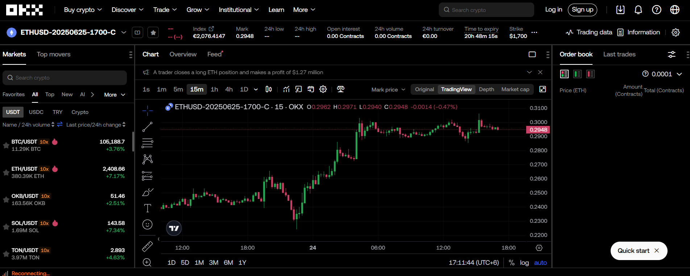Toggle favorite star for ETHUSD-20250625-1700-C
690x276 pixels.
pos(153,33)
